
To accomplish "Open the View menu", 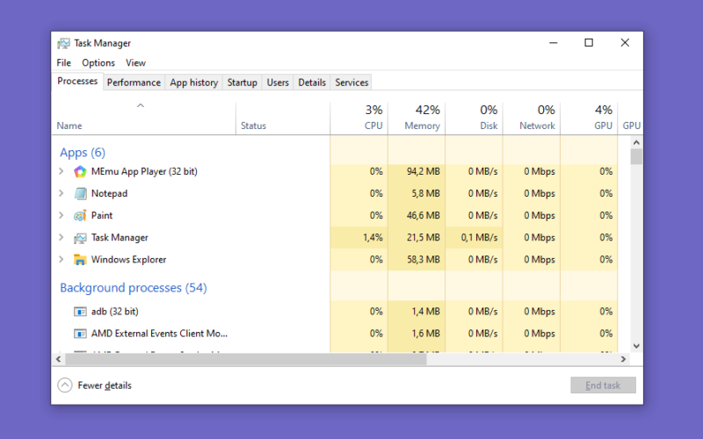I will (135, 62).
